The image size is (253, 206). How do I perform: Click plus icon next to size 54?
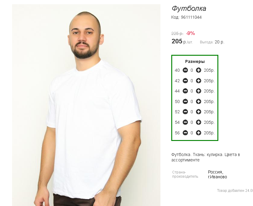[x=198, y=122]
